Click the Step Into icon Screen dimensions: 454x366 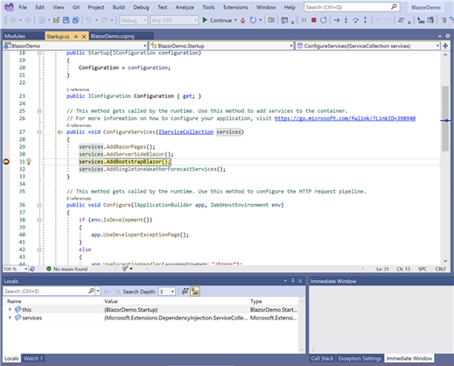point(346,20)
